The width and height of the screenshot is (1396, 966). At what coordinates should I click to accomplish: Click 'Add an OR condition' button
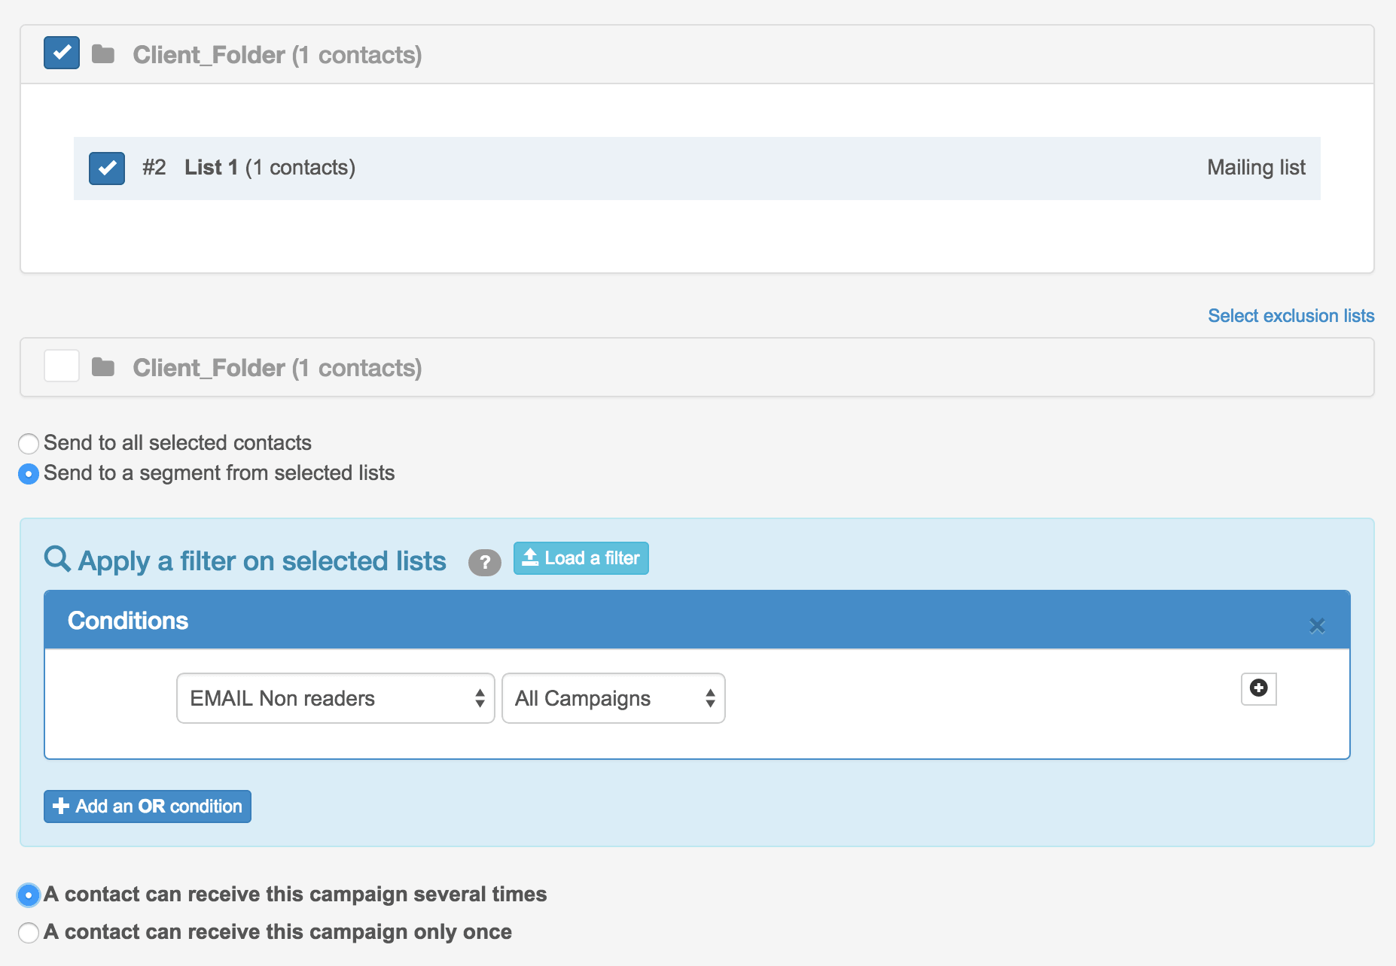click(x=148, y=807)
